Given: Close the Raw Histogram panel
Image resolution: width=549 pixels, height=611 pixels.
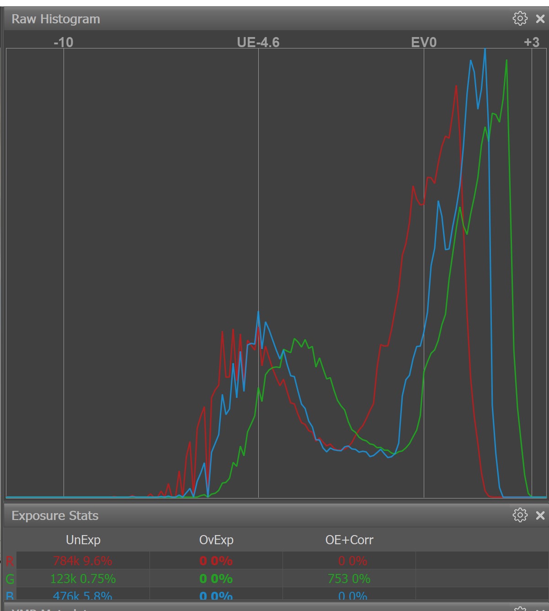Looking at the screenshot, I should pos(540,19).
